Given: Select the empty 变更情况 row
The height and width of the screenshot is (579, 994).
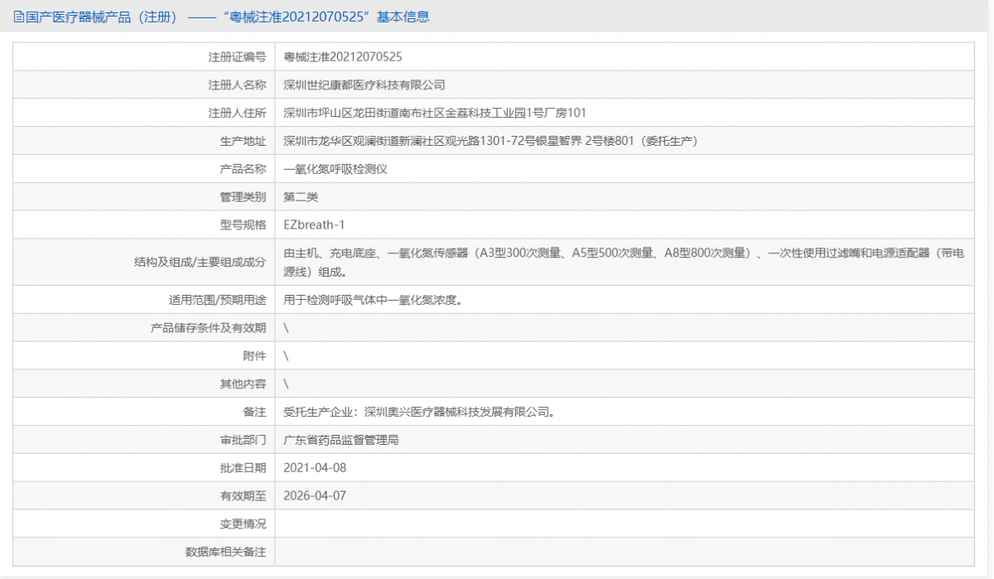Looking at the screenshot, I should pyautogui.click(x=580, y=523).
